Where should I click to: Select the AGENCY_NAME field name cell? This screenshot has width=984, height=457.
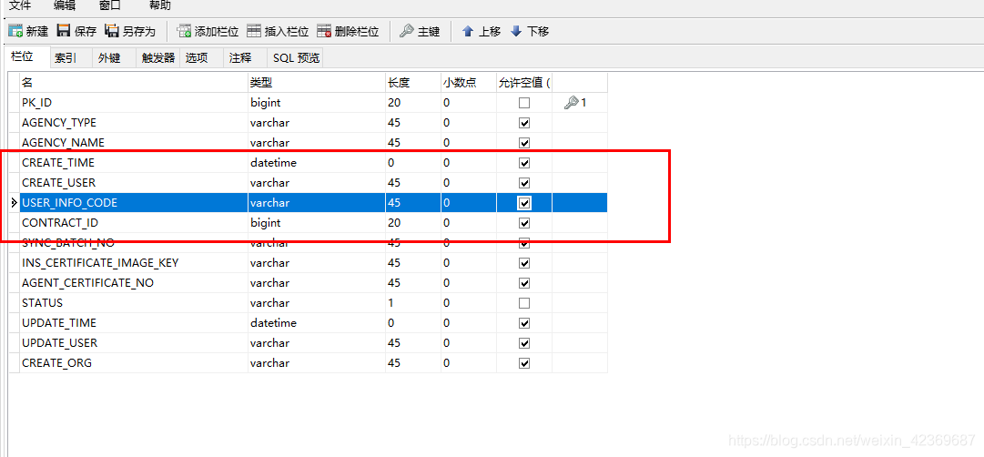[134, 143]
